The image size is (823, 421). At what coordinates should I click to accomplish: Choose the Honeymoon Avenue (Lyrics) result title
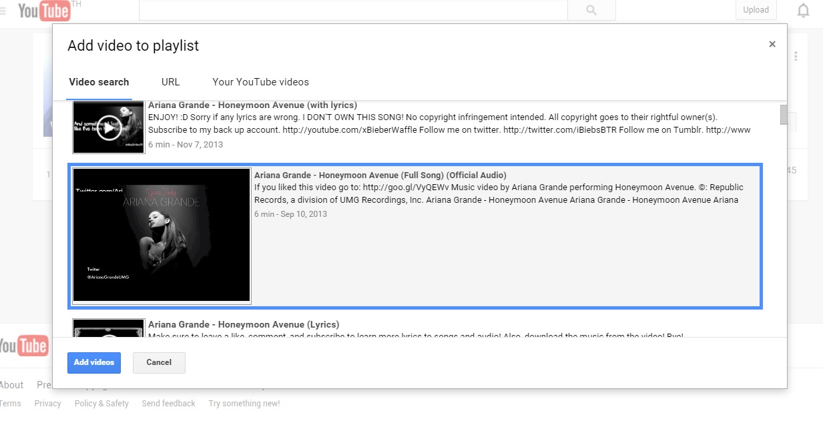[x=244, y=324]
